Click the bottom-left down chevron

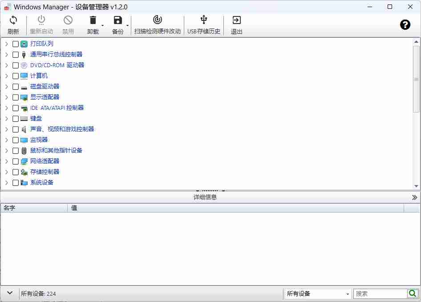coord(9,294)
